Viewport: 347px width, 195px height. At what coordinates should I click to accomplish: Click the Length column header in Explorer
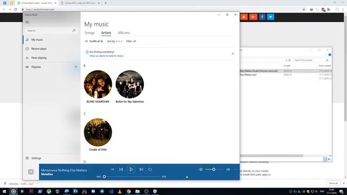(x=287, y=66)
